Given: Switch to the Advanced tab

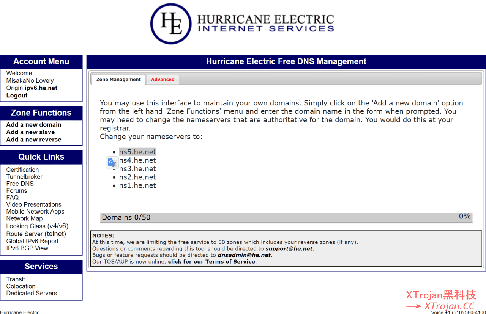Looking at the screenshot, I should (x=163, y=80).
